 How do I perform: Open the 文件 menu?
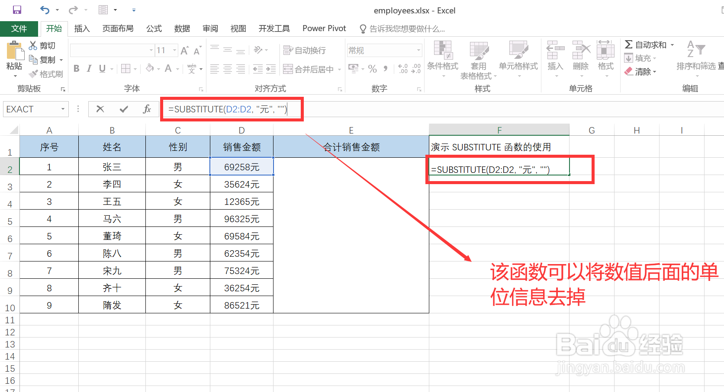pos(19,28)
